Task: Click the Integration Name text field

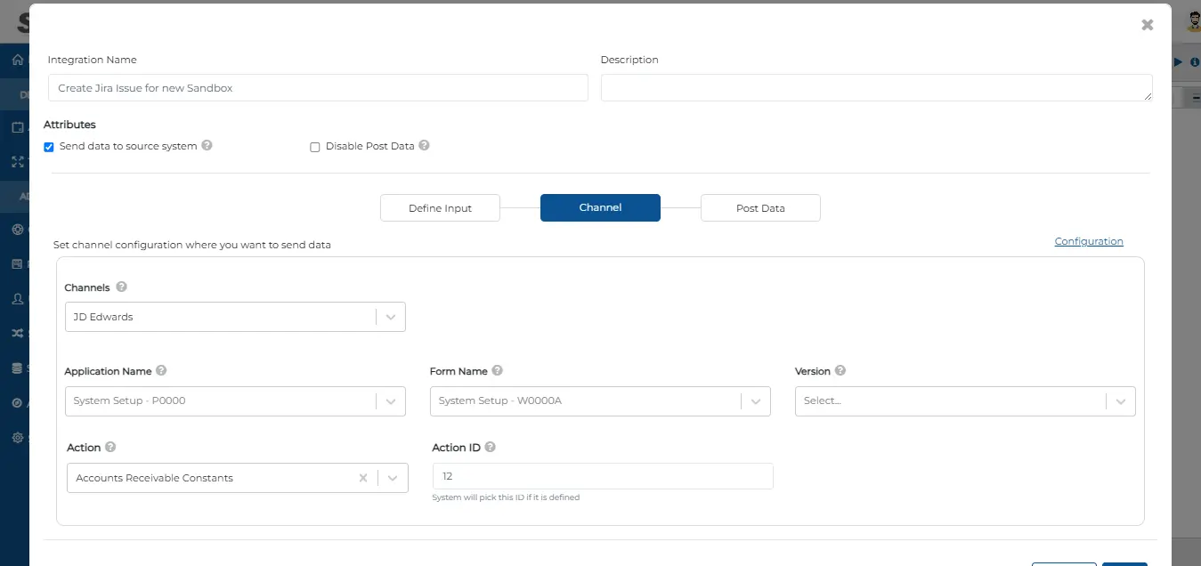Action: (318, 88)
